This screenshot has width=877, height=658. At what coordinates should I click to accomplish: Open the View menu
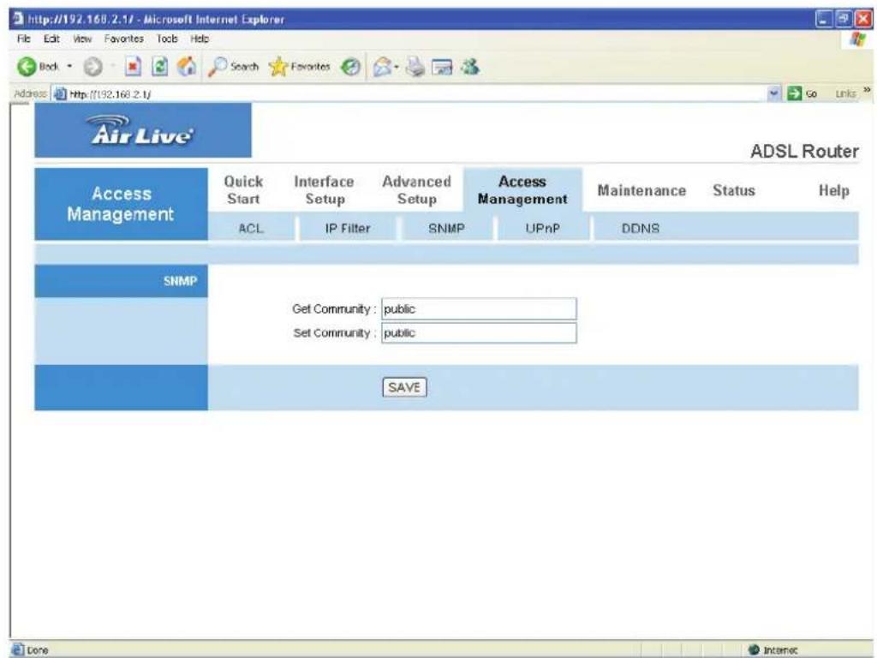[x=82, y=39]
